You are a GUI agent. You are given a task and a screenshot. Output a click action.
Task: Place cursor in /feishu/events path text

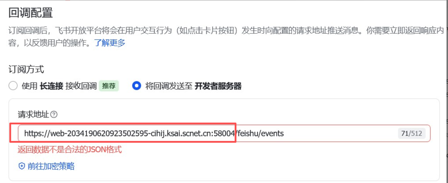(260, 134)
